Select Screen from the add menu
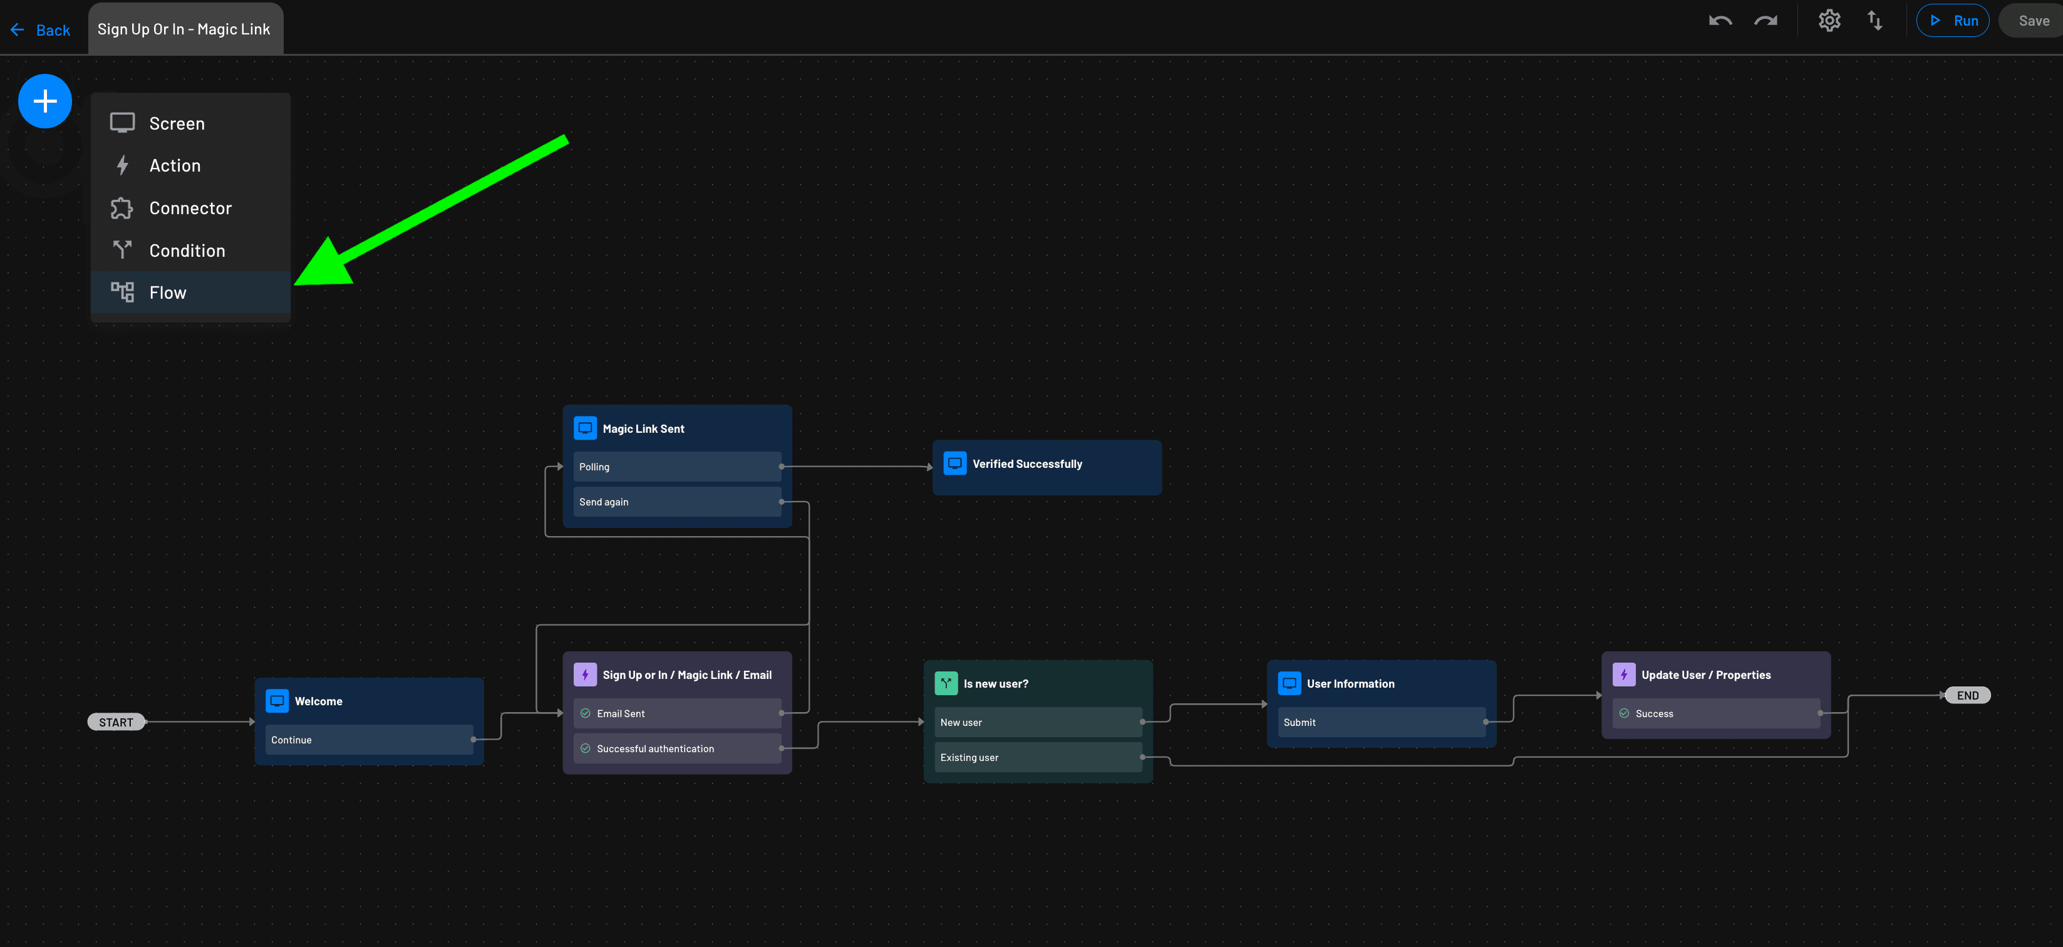 pos(177,123)
